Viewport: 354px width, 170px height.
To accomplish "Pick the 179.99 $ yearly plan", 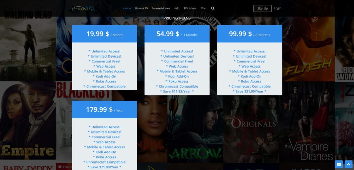I will tap(104, 109).
